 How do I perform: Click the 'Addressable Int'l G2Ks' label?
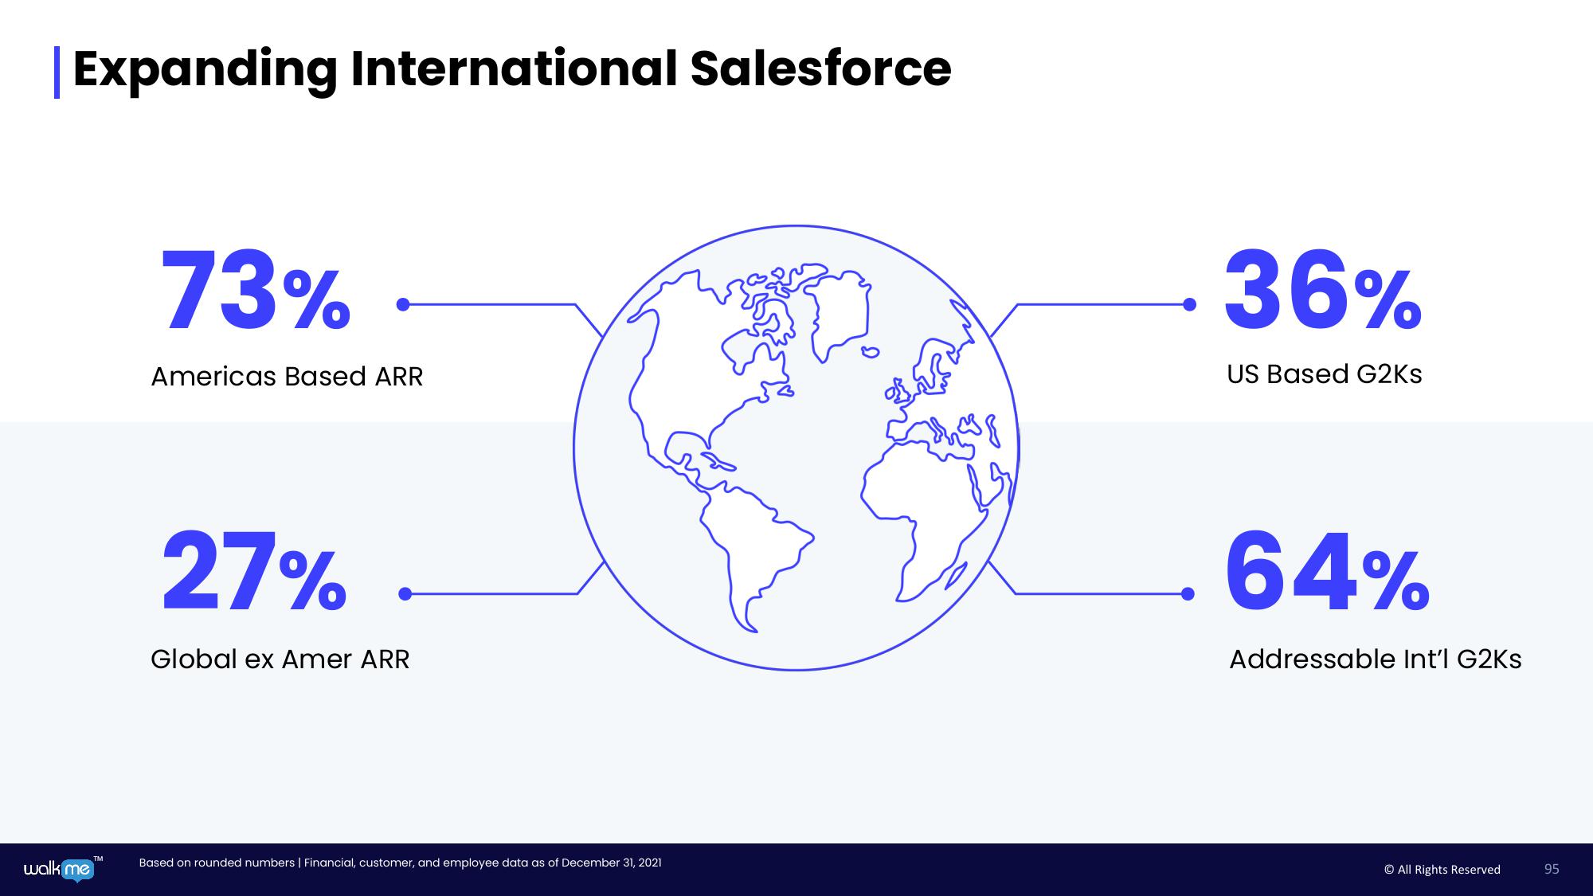tap(1376, 659)
